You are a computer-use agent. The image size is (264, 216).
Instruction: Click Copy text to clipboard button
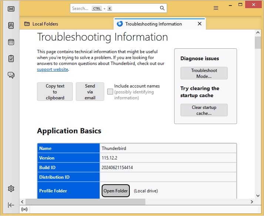click(x=55, y=92)
